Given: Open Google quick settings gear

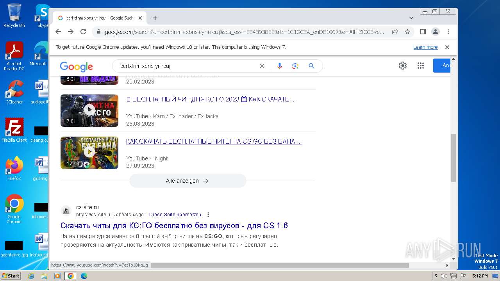Looking at the screenshot, I should (x=403, y=66).
